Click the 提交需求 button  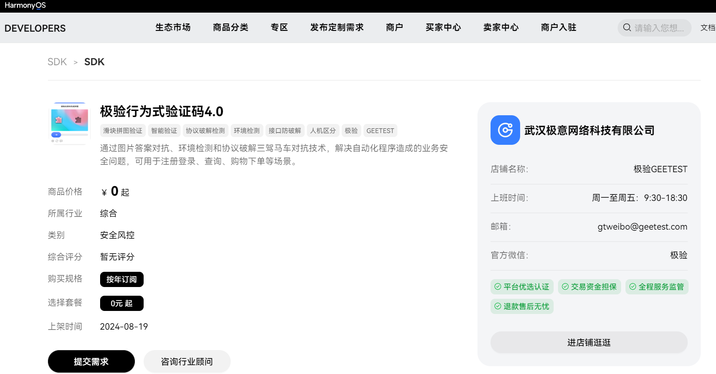coord(91,361)
